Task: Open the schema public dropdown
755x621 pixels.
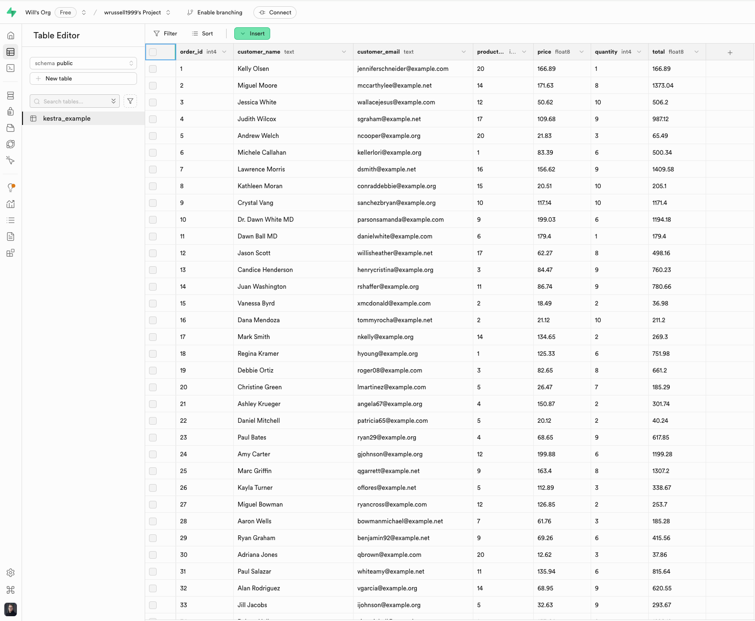Action: (x=83, y=63)
